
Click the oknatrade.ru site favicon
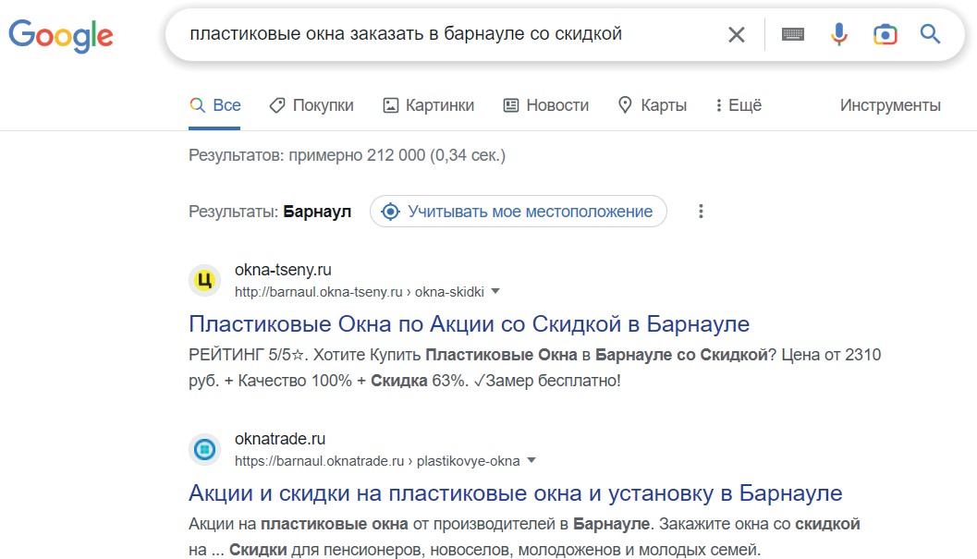204,449
